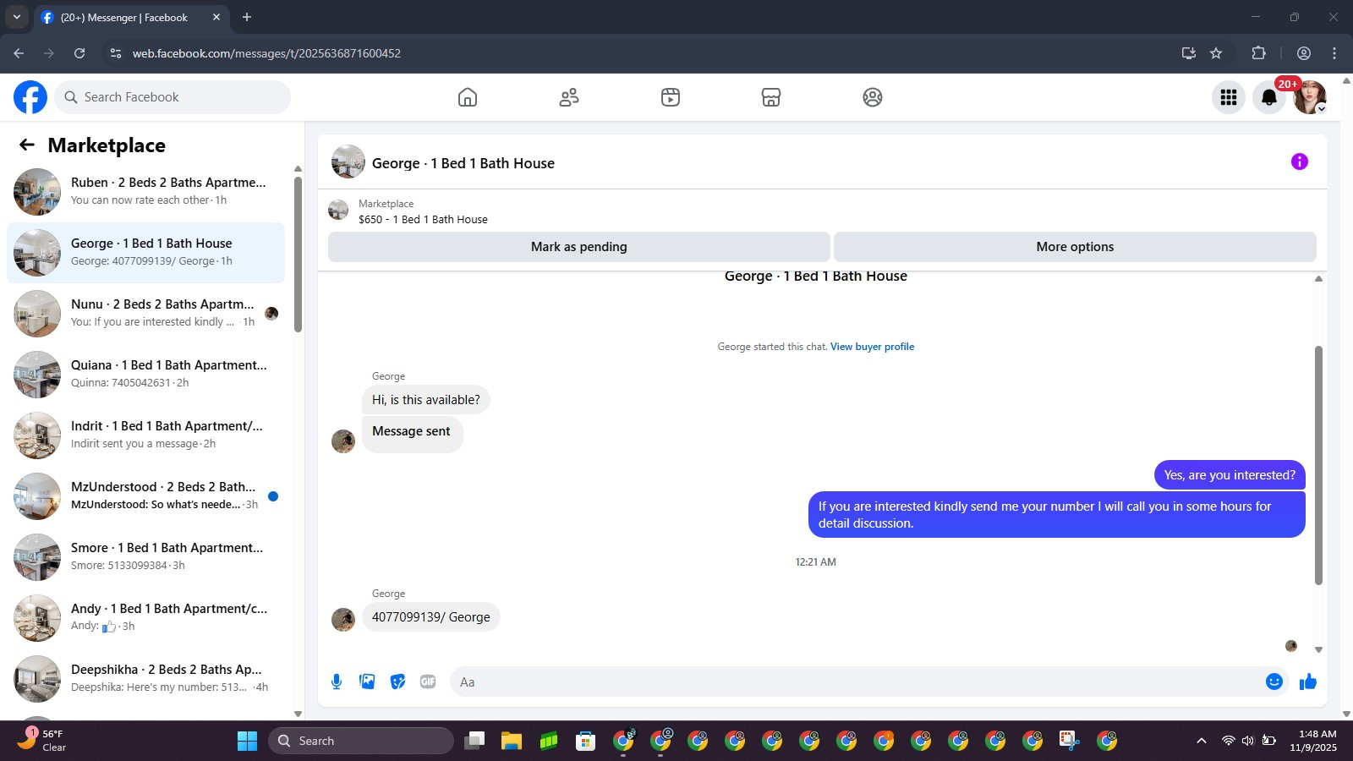Open the account profile picture menu

point(1310,97)
